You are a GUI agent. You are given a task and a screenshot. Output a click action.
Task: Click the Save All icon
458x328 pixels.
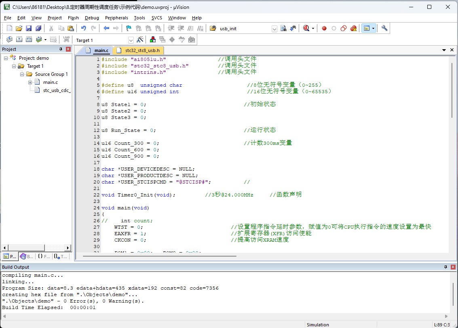(x=38, y=28)
